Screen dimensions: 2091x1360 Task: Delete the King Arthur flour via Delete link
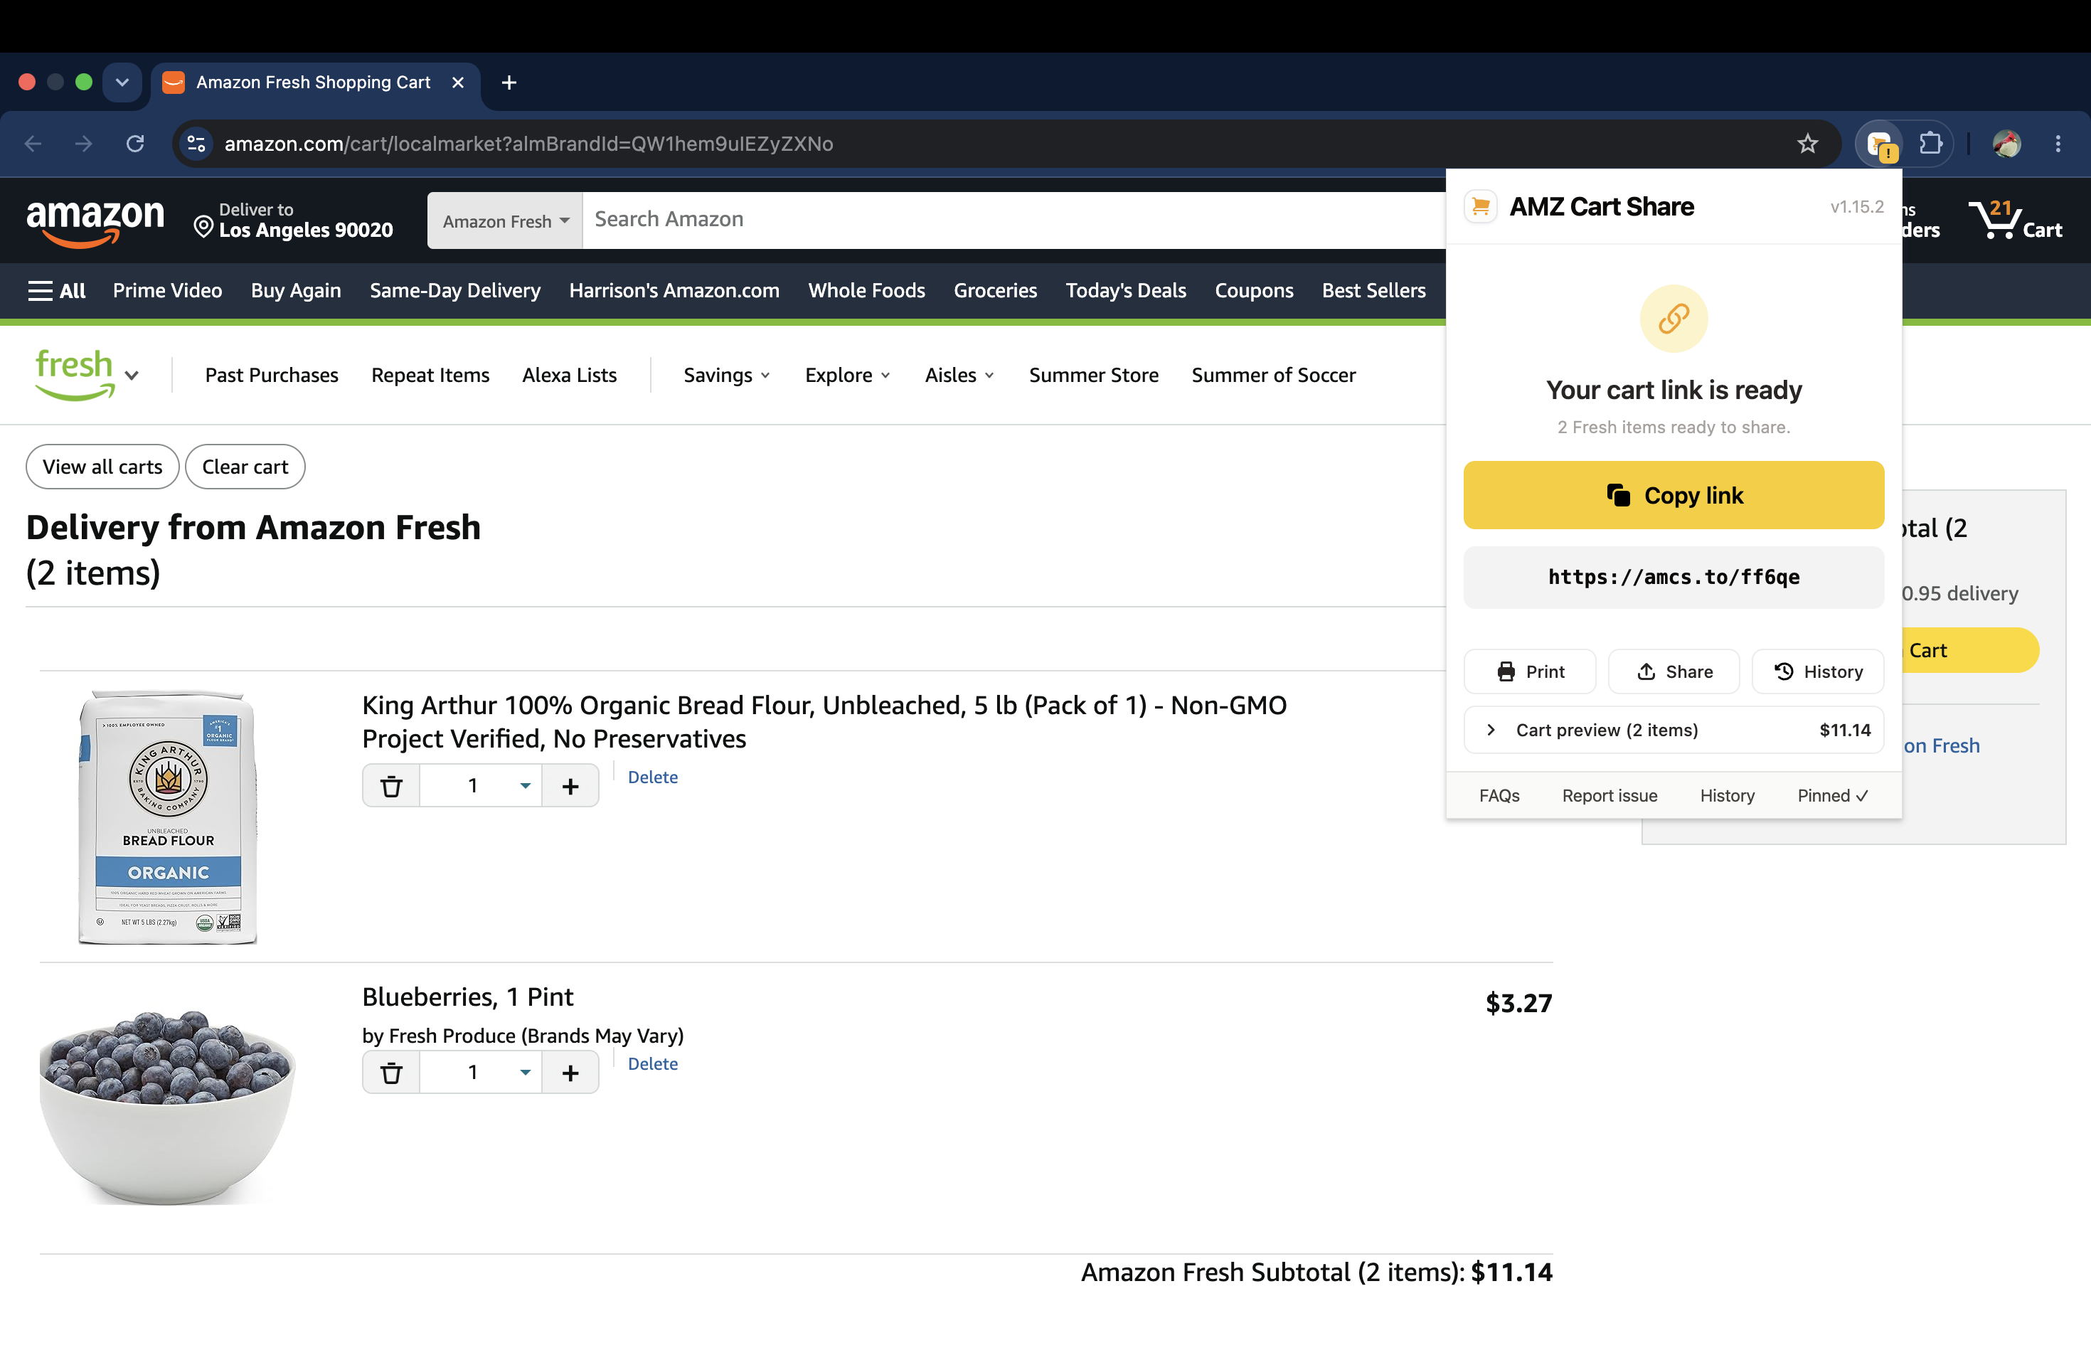coord(653,777)
